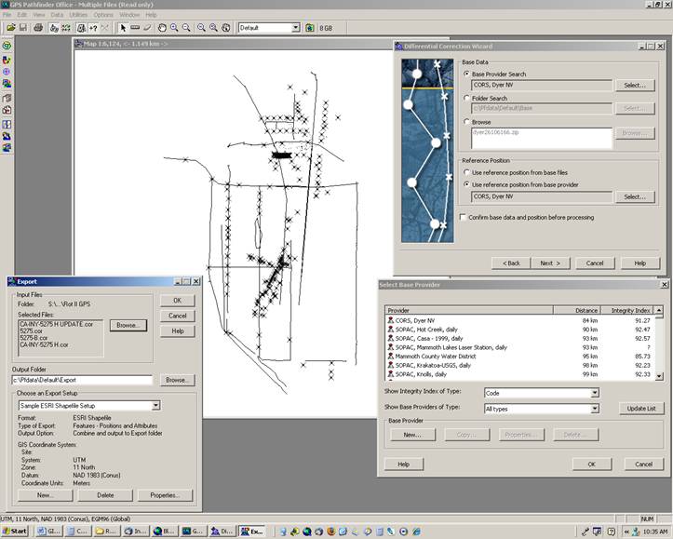Open the File menu

pos(7,15)
